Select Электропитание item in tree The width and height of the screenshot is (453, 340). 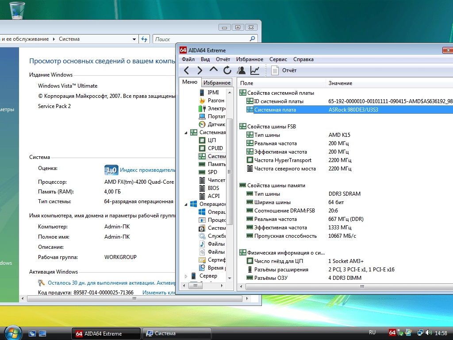pyautogui.click(x=212, y=108)
